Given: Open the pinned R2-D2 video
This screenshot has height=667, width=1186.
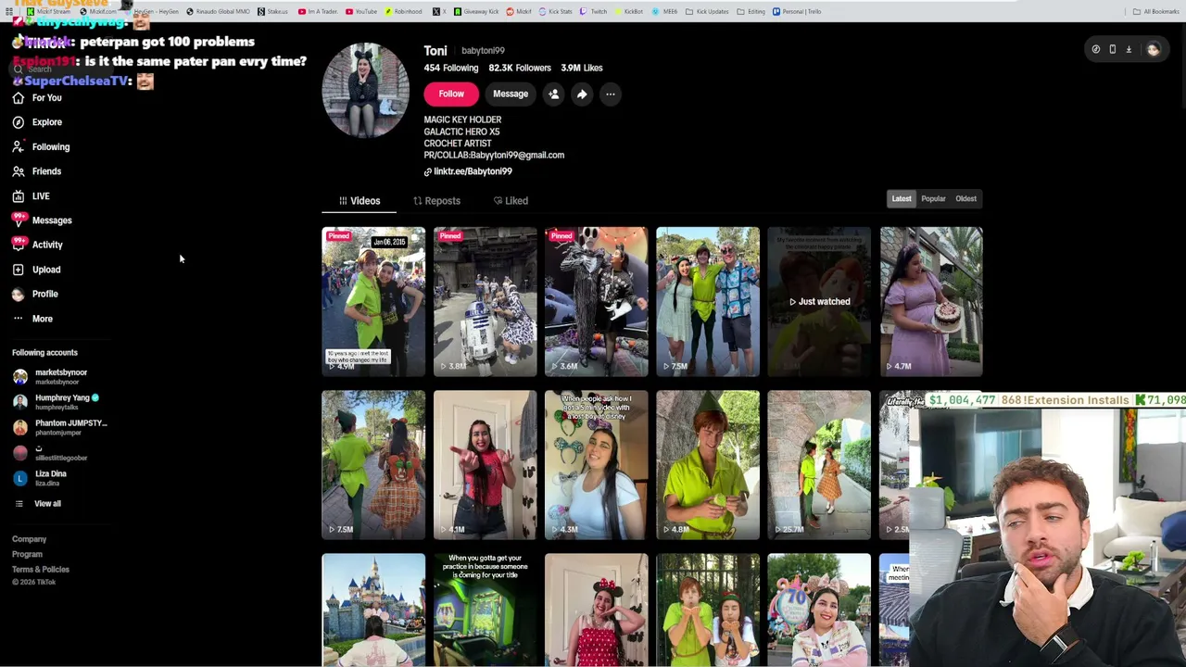Looking at the screenshot, I should pos(485,301).
